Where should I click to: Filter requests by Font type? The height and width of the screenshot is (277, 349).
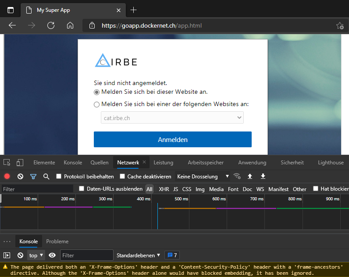pyautogui.click(x=233, y=189)
